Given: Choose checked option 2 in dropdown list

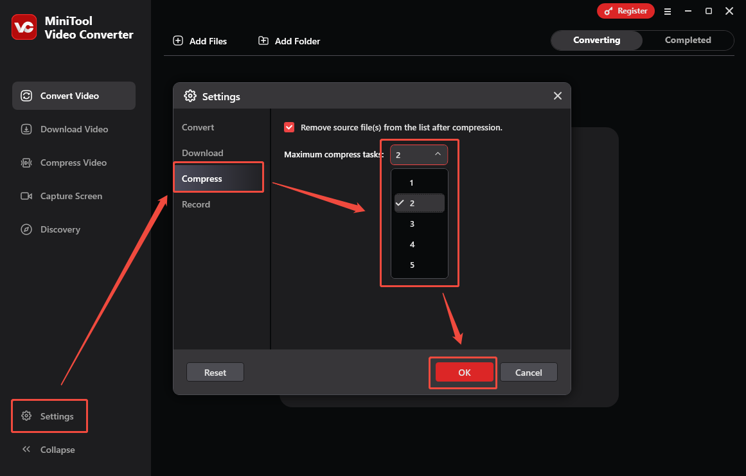Looking at the screenshot, I should 419,203.
